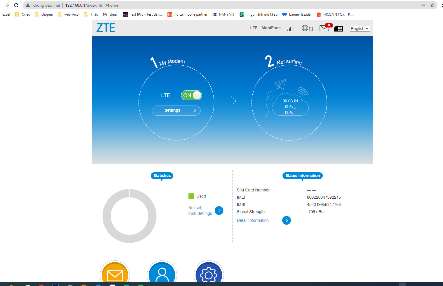Click the Signal Strength label

pyautogui.click(x=251, y=212)
